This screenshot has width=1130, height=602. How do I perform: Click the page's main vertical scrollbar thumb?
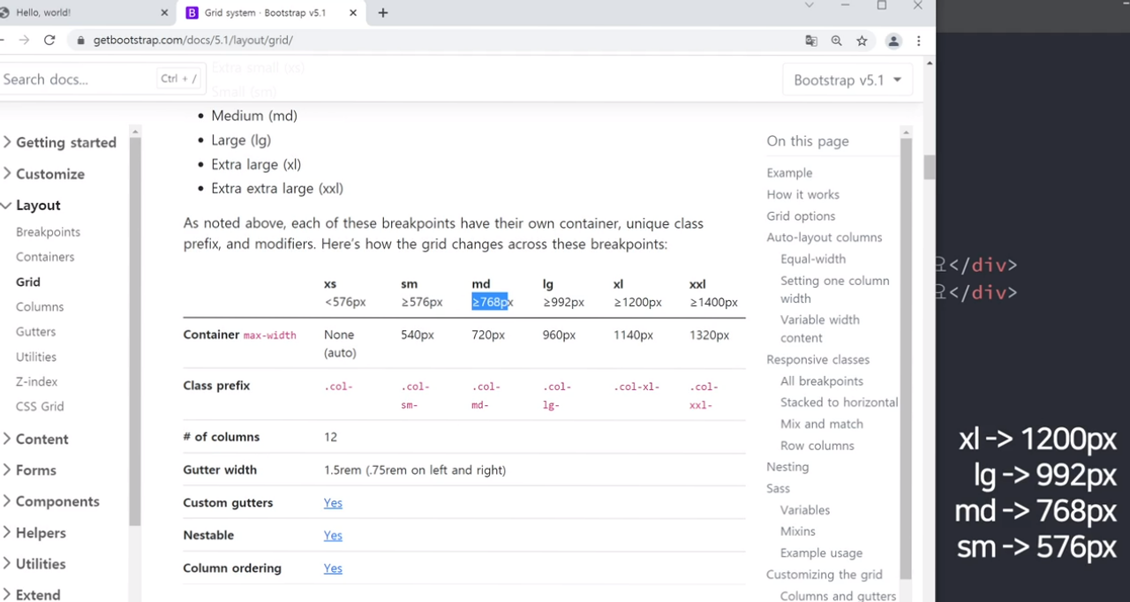click(930, 167)
